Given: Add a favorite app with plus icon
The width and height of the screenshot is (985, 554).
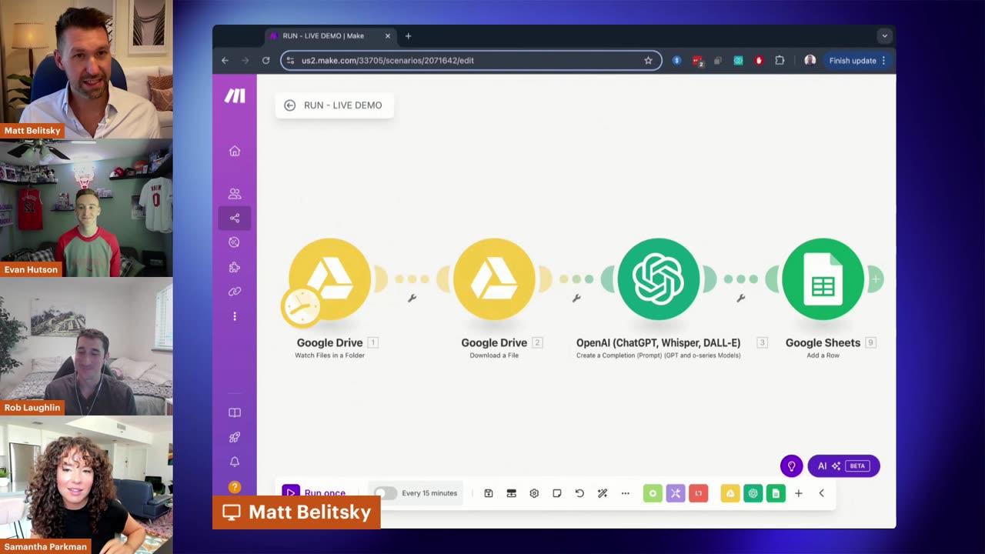Looking at the screenshot, I should 799,493.
